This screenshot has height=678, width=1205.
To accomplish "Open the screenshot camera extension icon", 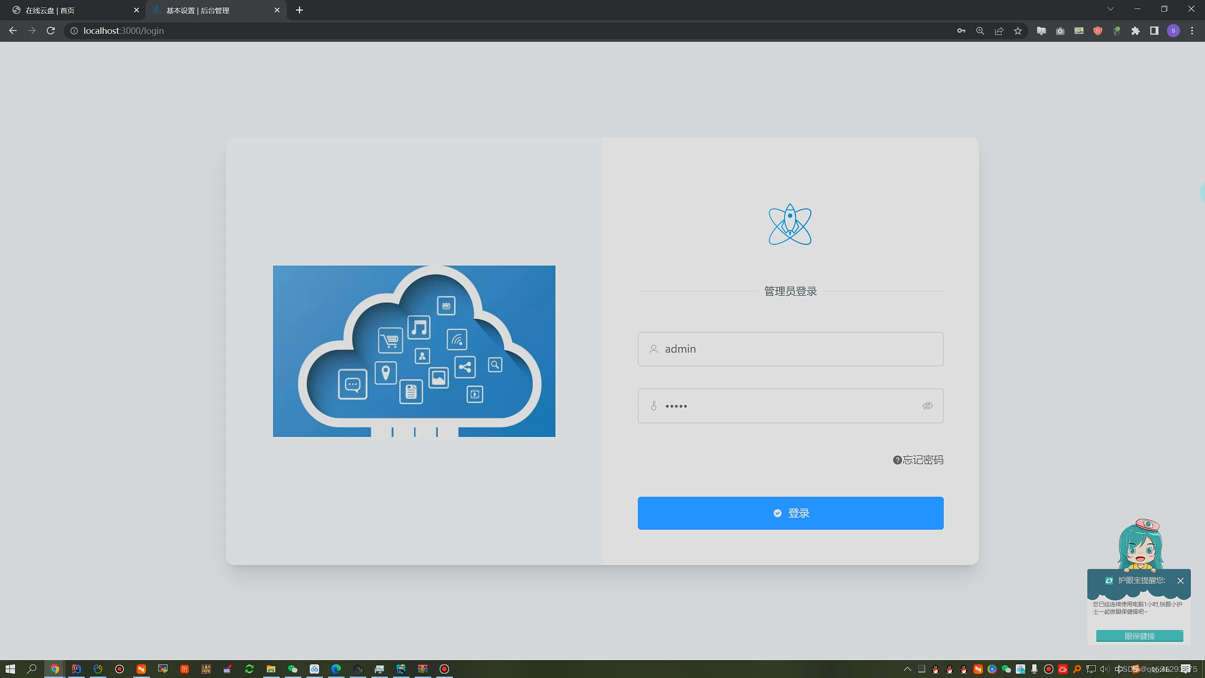I will coord(1060,31).
